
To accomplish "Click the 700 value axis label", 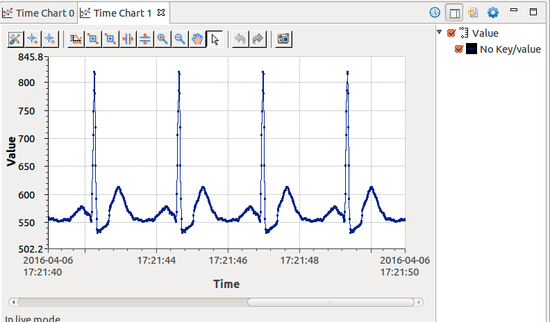I will (26, 139).
